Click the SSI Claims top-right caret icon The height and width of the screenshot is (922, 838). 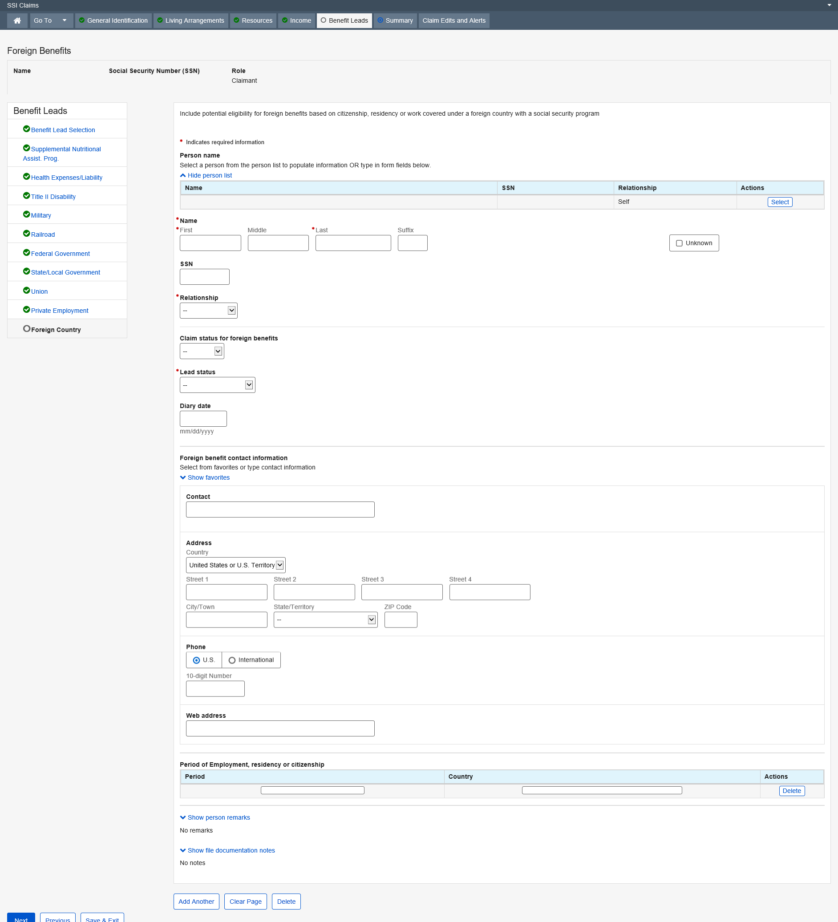pyautogui.click(x=829, y=5)
